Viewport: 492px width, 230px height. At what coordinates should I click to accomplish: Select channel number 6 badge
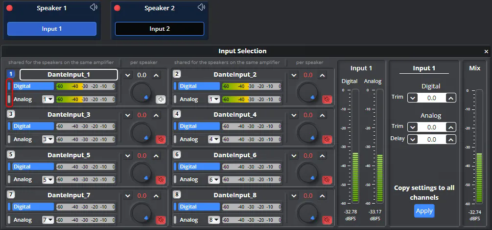177,155
